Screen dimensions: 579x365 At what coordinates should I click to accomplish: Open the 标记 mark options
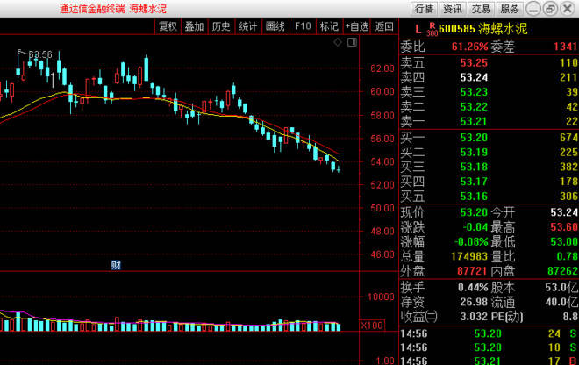(x=328, y=26)
